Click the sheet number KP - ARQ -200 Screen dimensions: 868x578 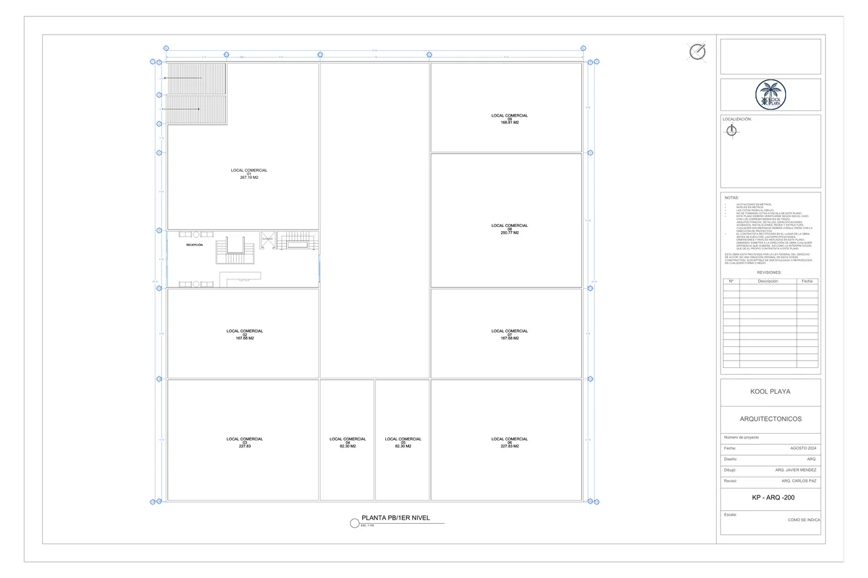tap(773, 498)
